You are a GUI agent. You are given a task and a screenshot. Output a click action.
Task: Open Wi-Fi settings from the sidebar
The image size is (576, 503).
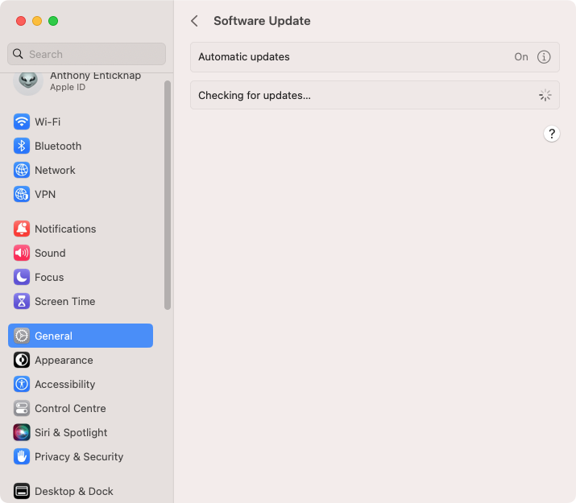tap(81, 122)
